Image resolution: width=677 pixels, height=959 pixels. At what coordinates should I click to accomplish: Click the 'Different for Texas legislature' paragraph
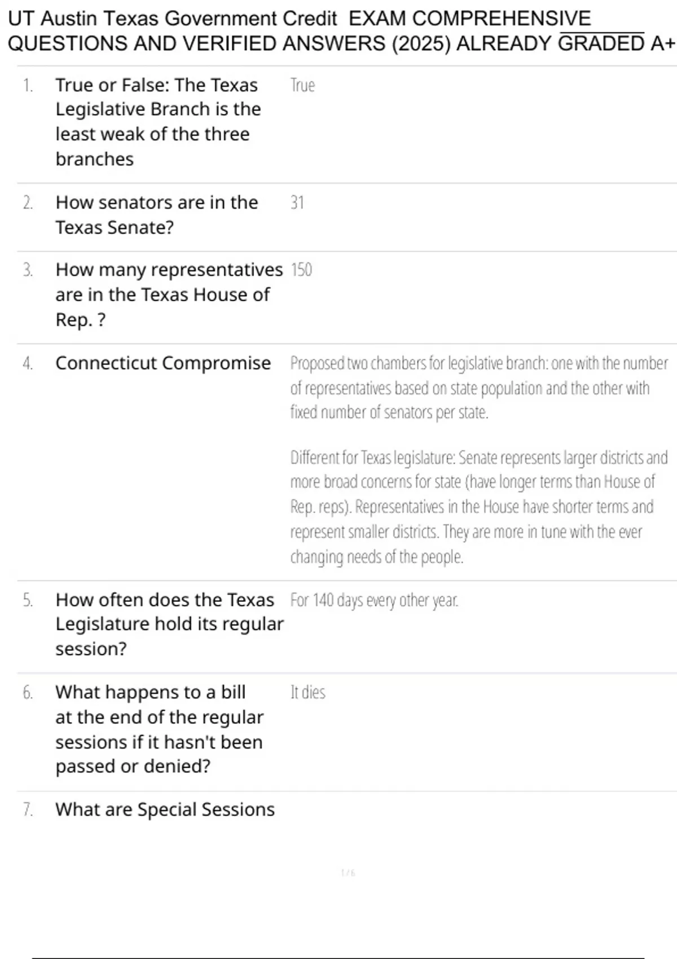coord(478,507)
